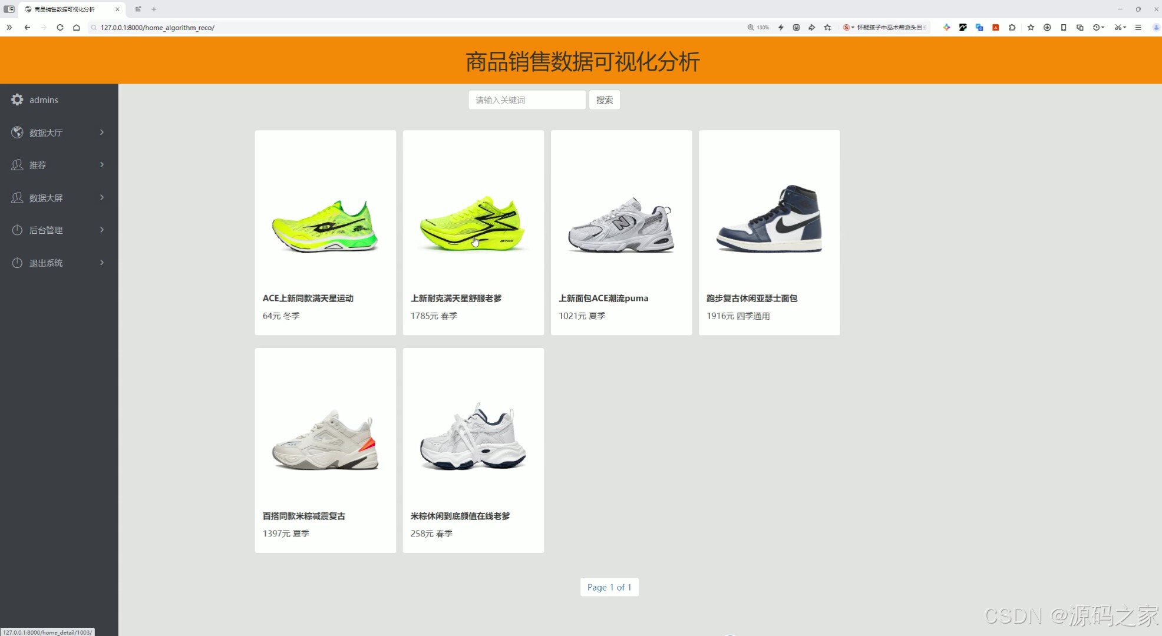Open the Adobe Acrobat toolbar extension icon
This screenshot has width=1162, height=636.
click(996, 27)
